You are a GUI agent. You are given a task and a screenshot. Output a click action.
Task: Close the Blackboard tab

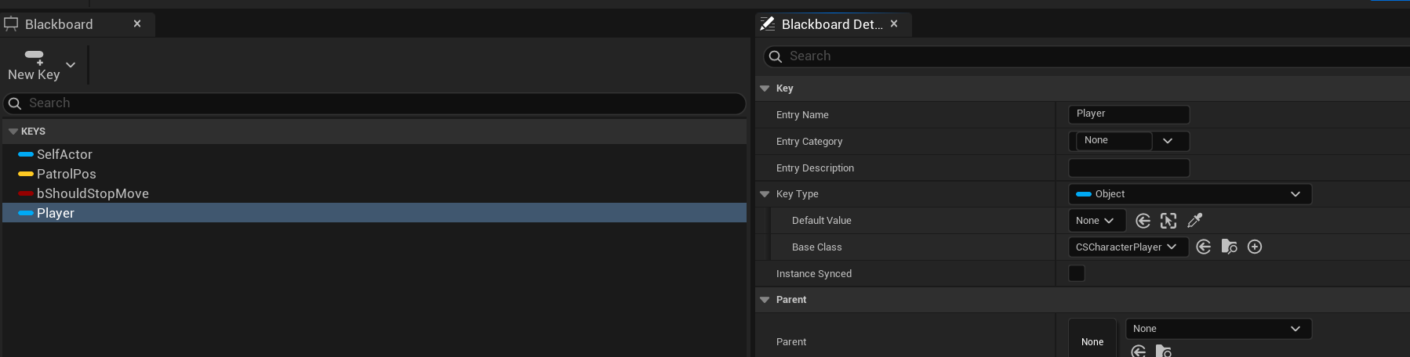click(137, 23)
